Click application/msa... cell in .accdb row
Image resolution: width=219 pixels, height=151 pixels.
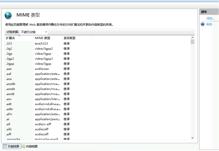(x=47, y=84)
